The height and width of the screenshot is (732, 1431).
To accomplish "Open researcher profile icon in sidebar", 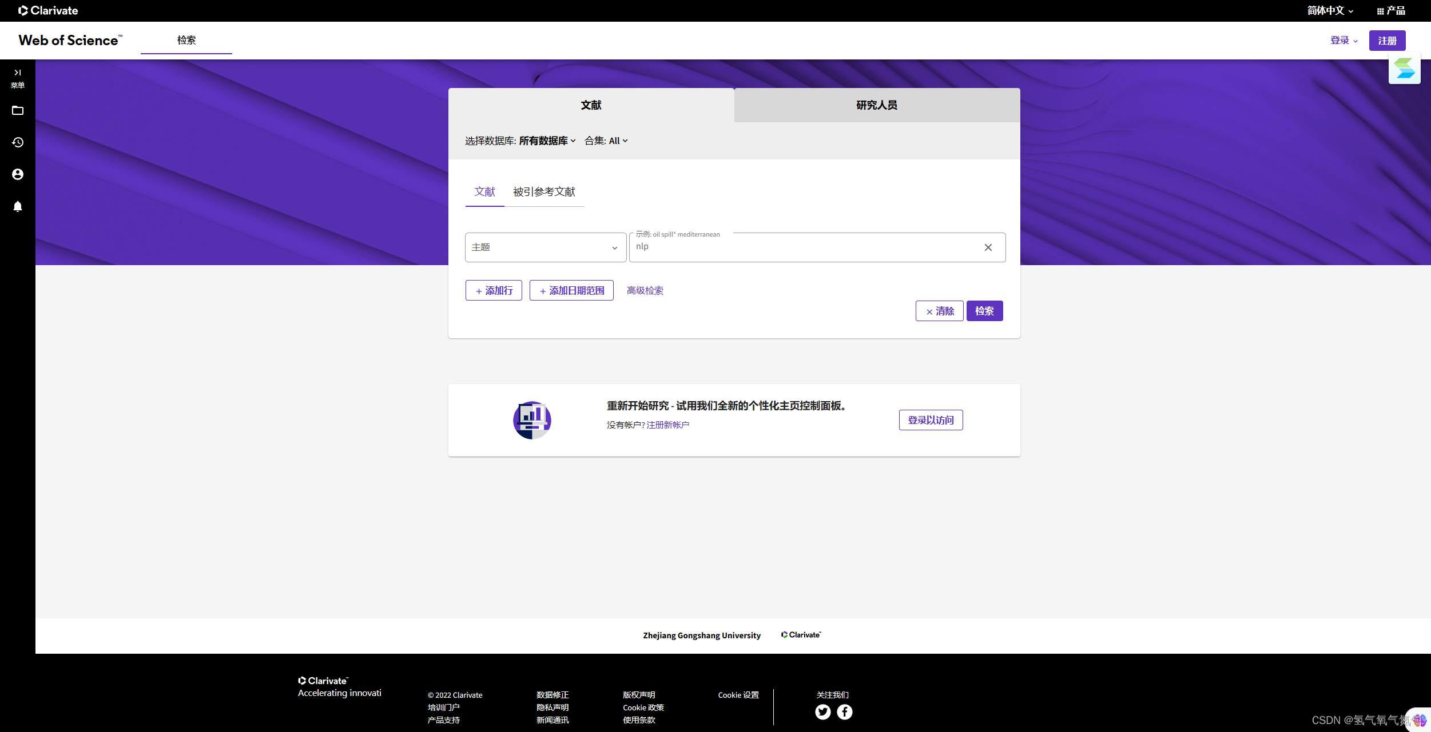I will [x=18, y=174].
